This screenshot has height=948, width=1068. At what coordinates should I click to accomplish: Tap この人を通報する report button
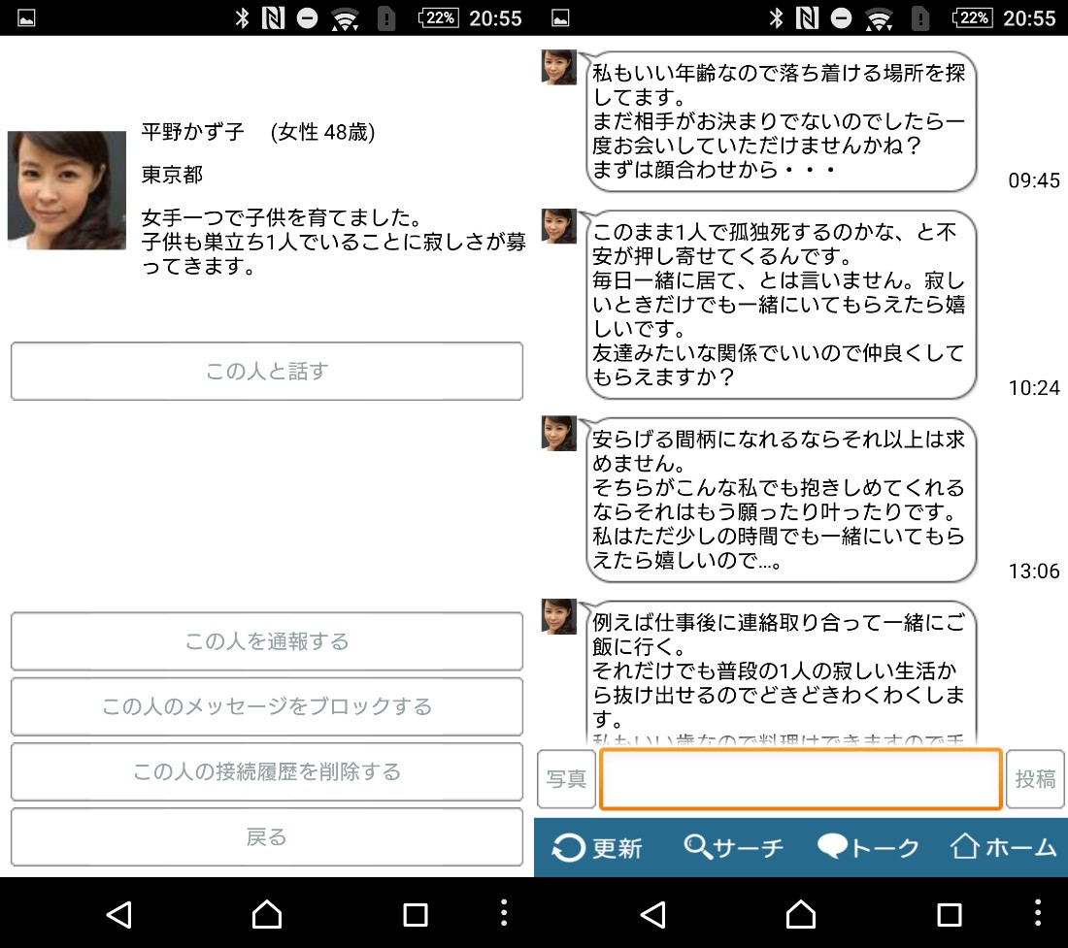point(267,641)
